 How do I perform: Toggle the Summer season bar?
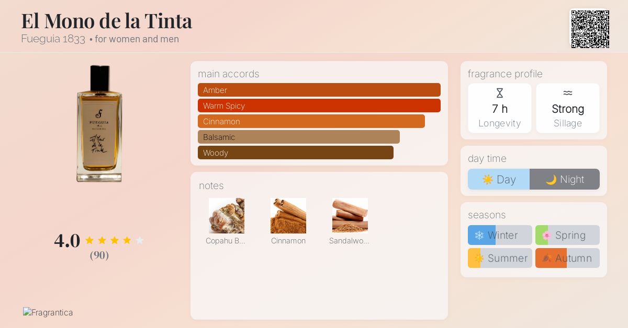point(500,258)
